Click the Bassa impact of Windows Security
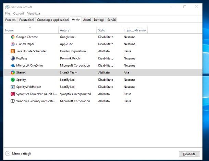 pyautogui.click(x=127, y=101)
